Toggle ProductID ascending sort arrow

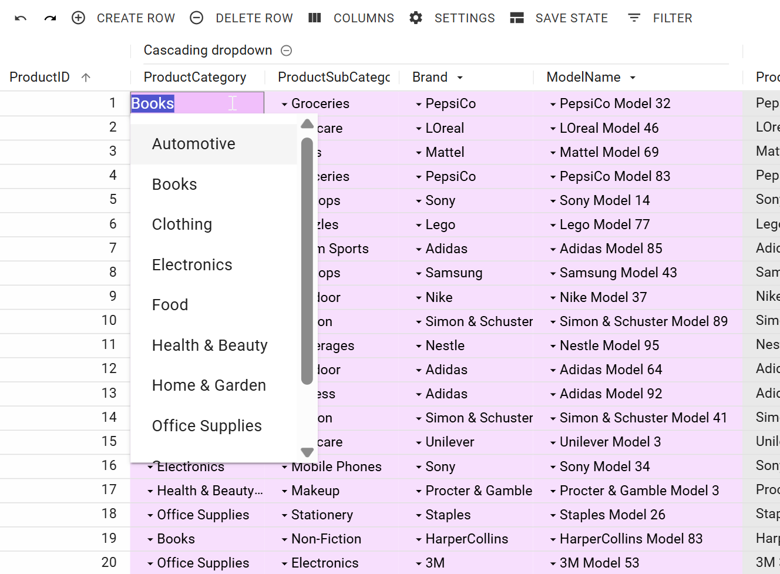point(86,78)
